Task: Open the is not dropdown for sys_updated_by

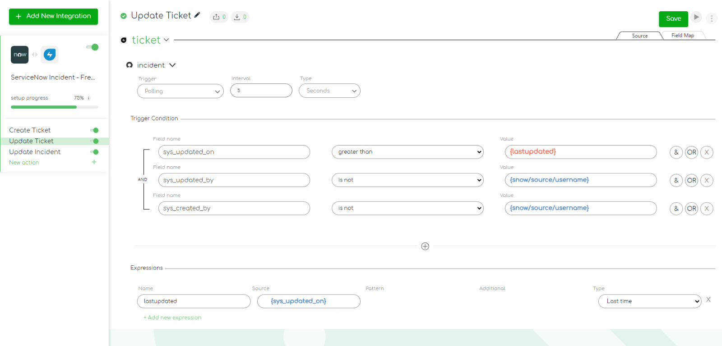Action: [407, 180]
